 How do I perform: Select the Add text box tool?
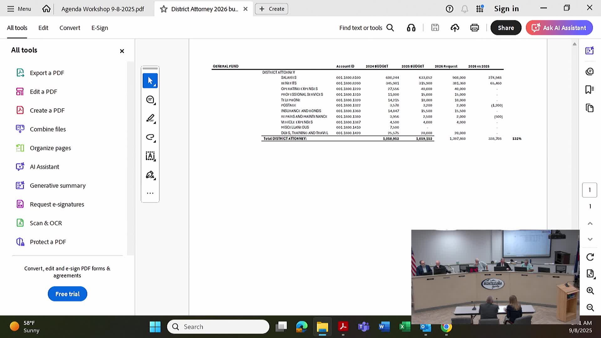tap(150, 156)
